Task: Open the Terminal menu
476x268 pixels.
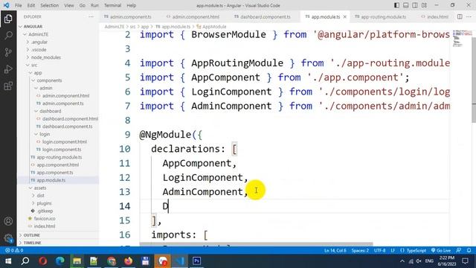Action: [112, 5]
